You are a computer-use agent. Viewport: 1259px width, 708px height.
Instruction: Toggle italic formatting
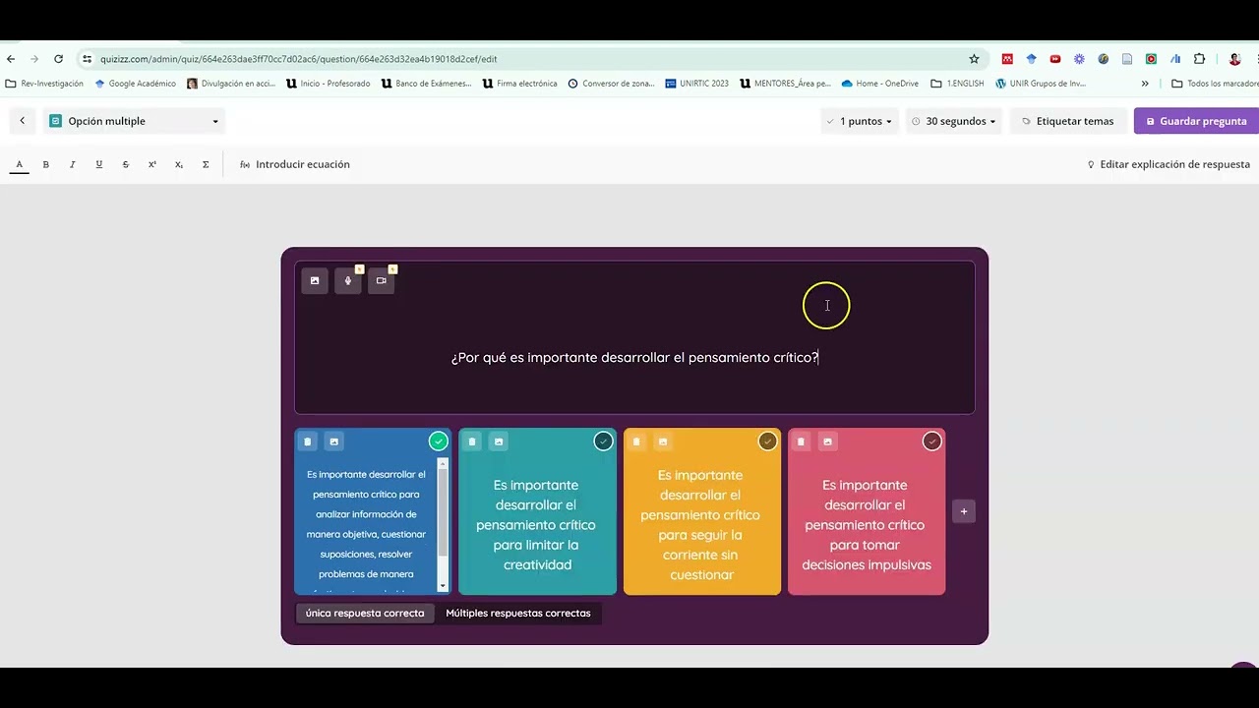point(72,164)
